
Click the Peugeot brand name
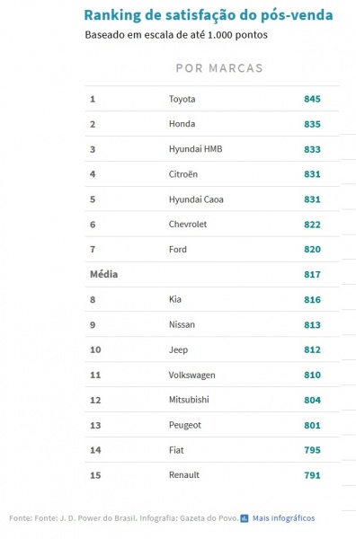pyautogui.click(x=185, y=425)
